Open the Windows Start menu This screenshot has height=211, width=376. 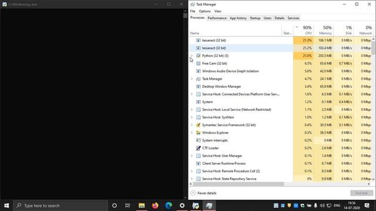click(x=6, y=206)
